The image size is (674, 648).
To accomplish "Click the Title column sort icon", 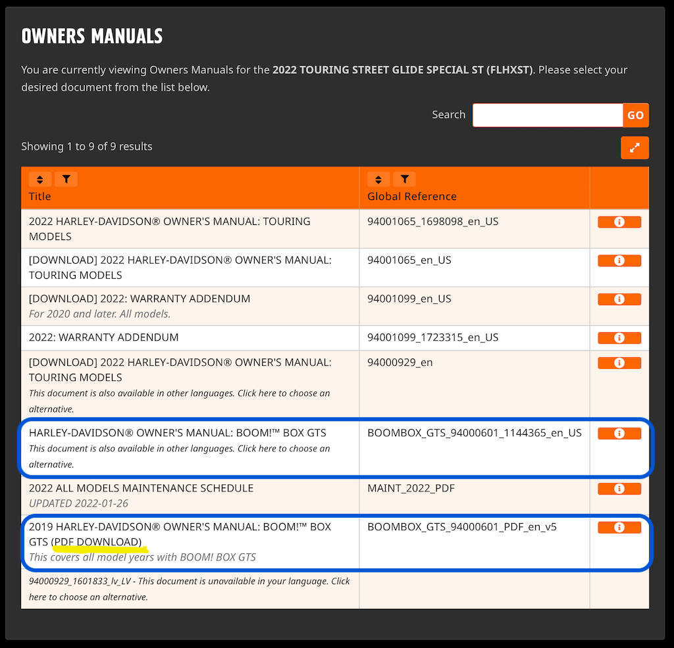I will point(40,179).
